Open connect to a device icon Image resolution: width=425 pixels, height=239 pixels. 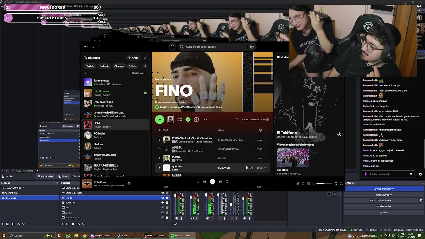coord(308,184)
